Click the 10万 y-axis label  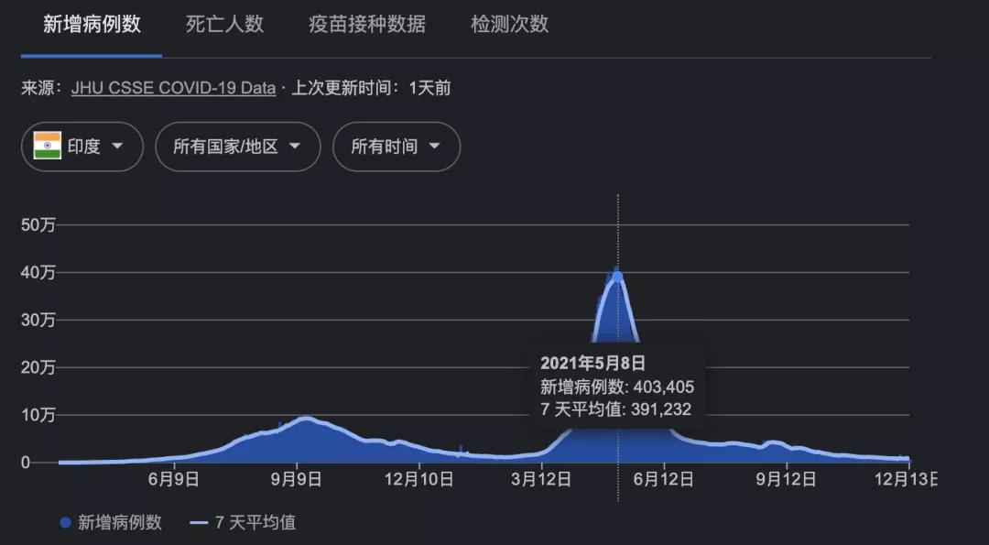point(38,415)
